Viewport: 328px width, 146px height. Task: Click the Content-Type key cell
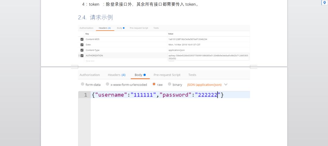[92, 50]
